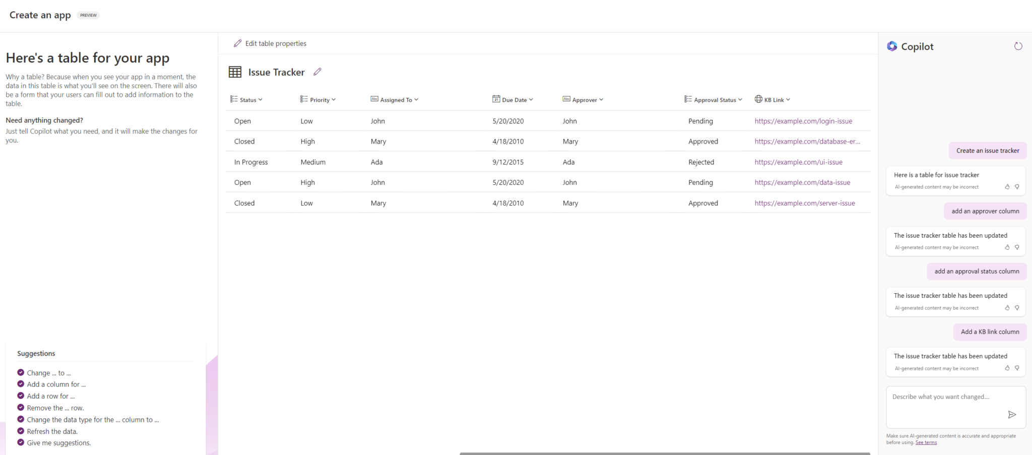
Task: Choose the 'Refresh the data.' suggestion
Action: click(x=52, y=431)
